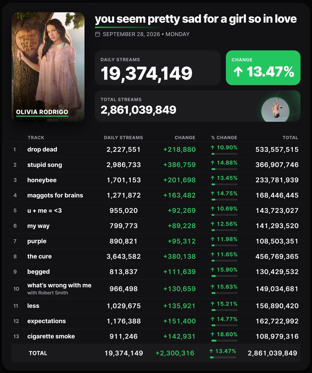Click the track name the cure
Viewport: 312px width, 373px height.
pyautogui.click(x=39, y=256)
